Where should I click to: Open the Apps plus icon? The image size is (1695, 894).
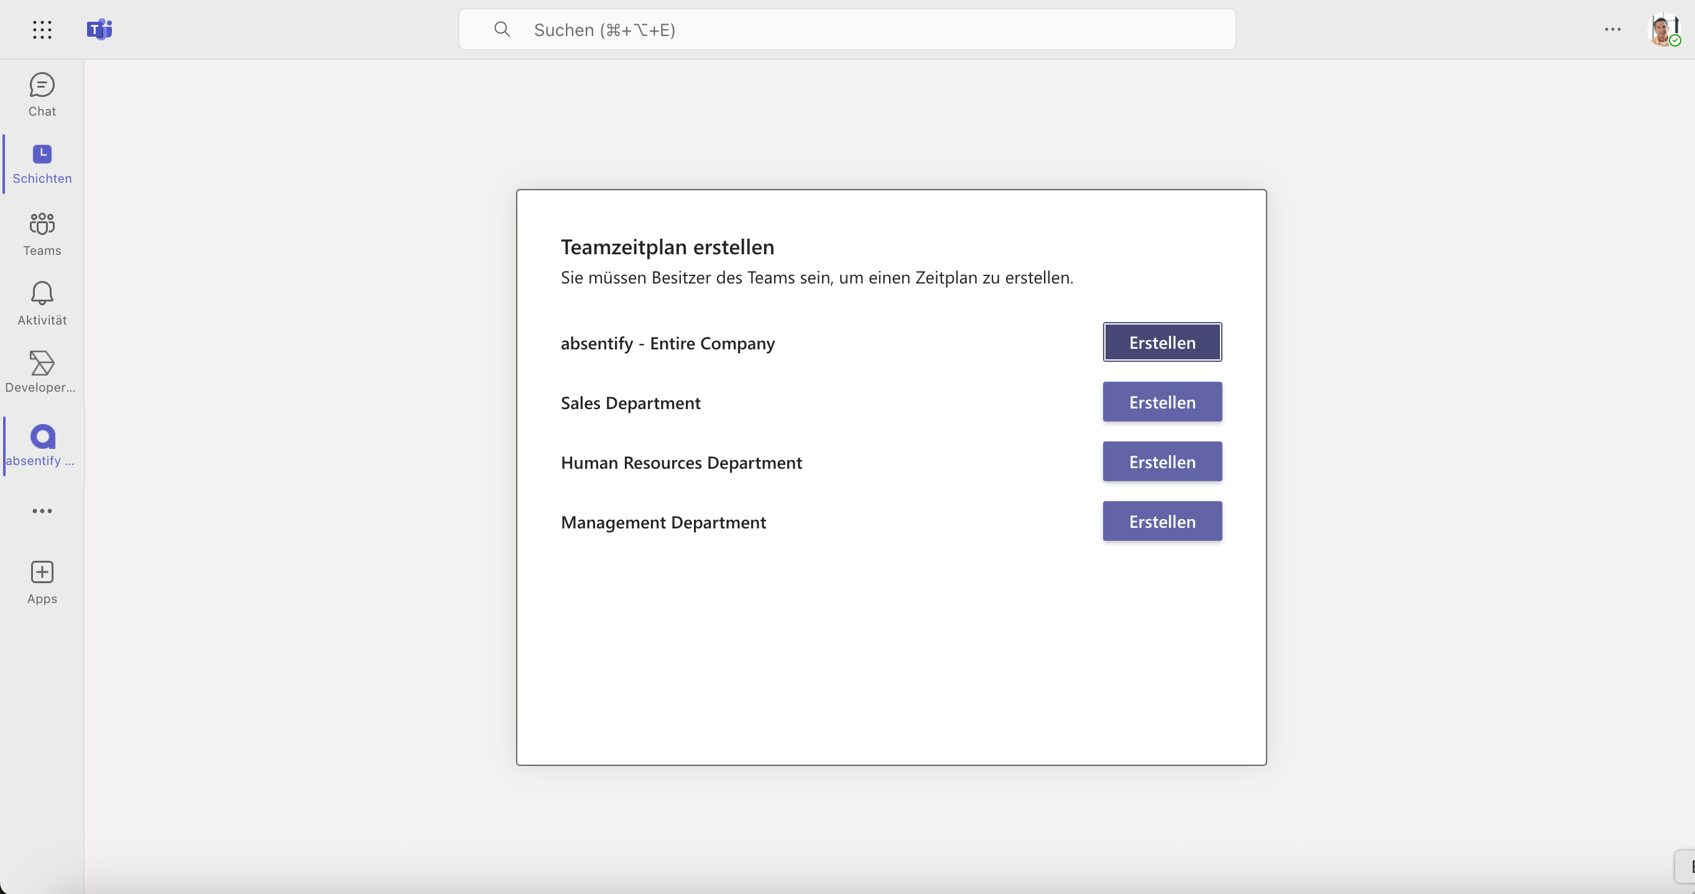tap(42, 572)
